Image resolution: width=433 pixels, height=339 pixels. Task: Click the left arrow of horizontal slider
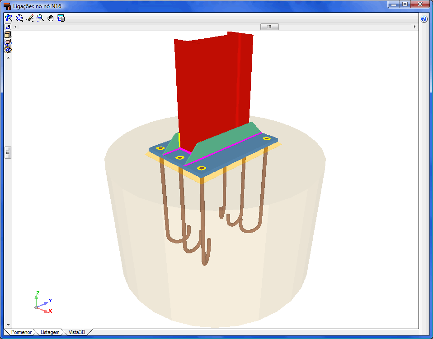click(15, 27)
